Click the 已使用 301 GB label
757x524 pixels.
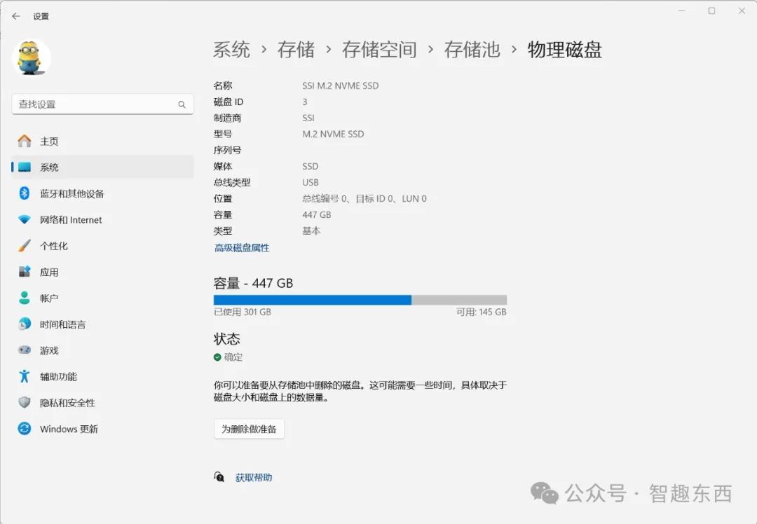[x=243, y=312]
